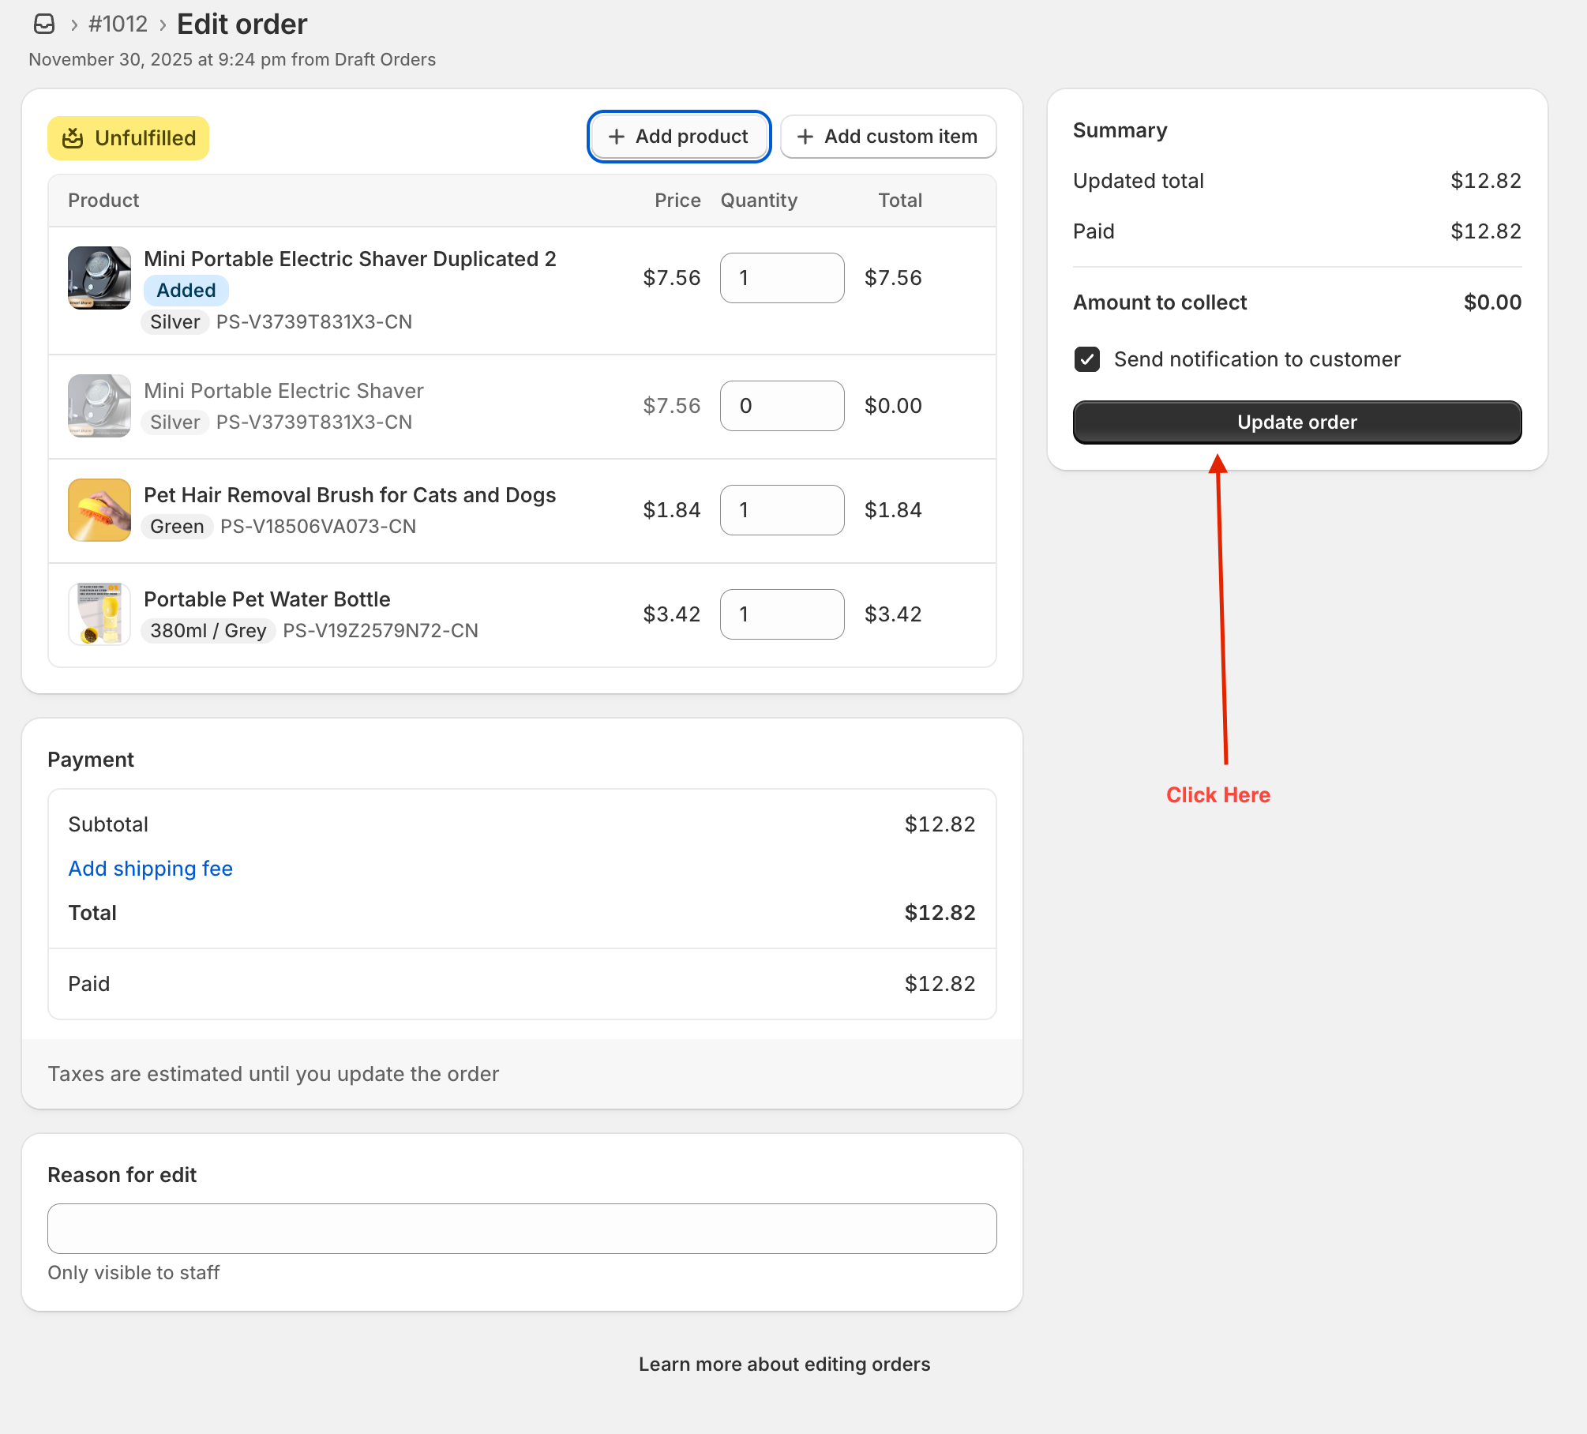Click the orders inbox breadcrumb icon

44,24
